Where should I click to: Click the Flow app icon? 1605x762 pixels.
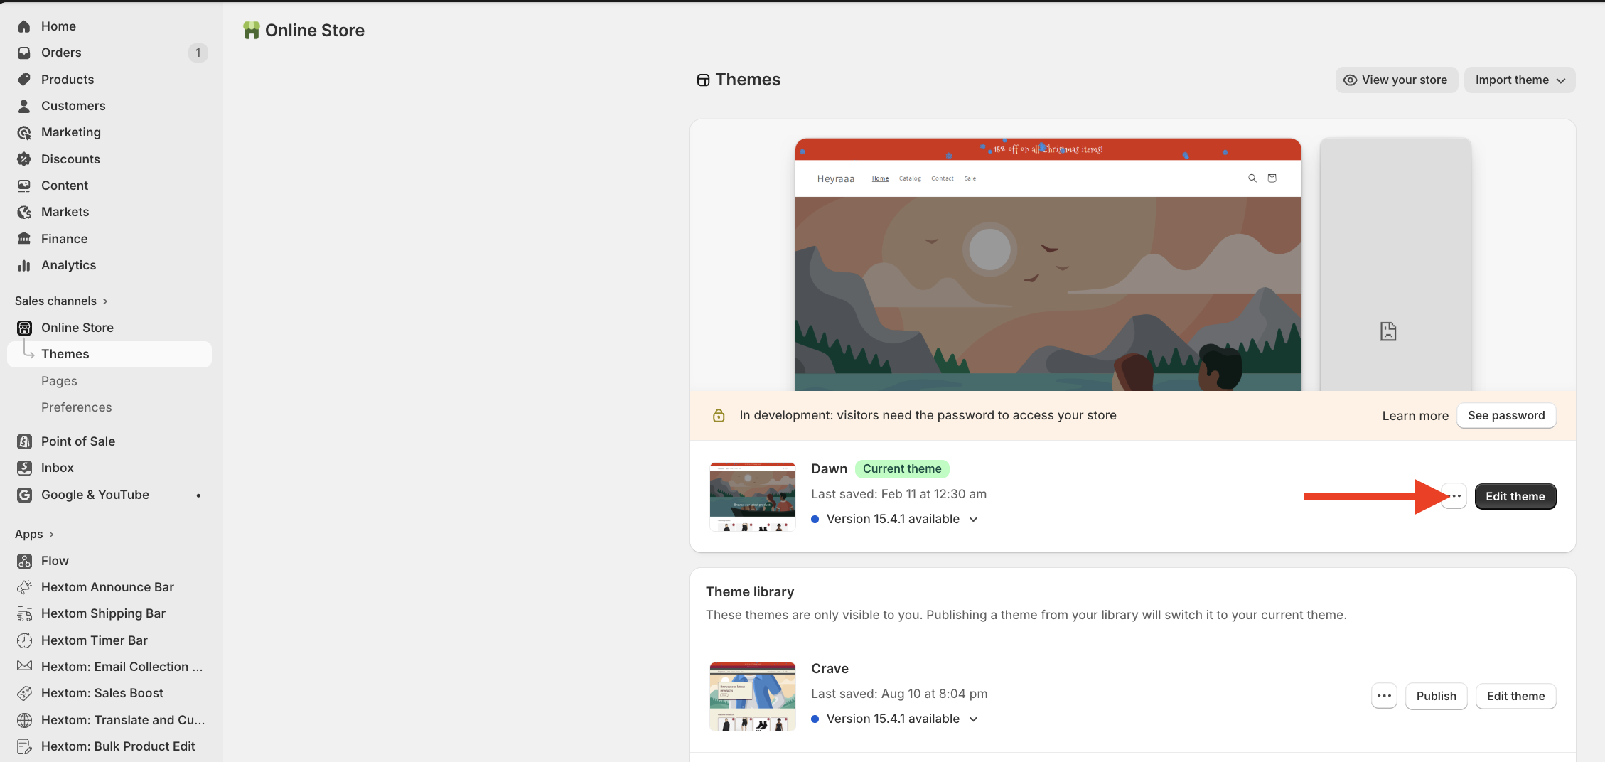click(24, 561)
